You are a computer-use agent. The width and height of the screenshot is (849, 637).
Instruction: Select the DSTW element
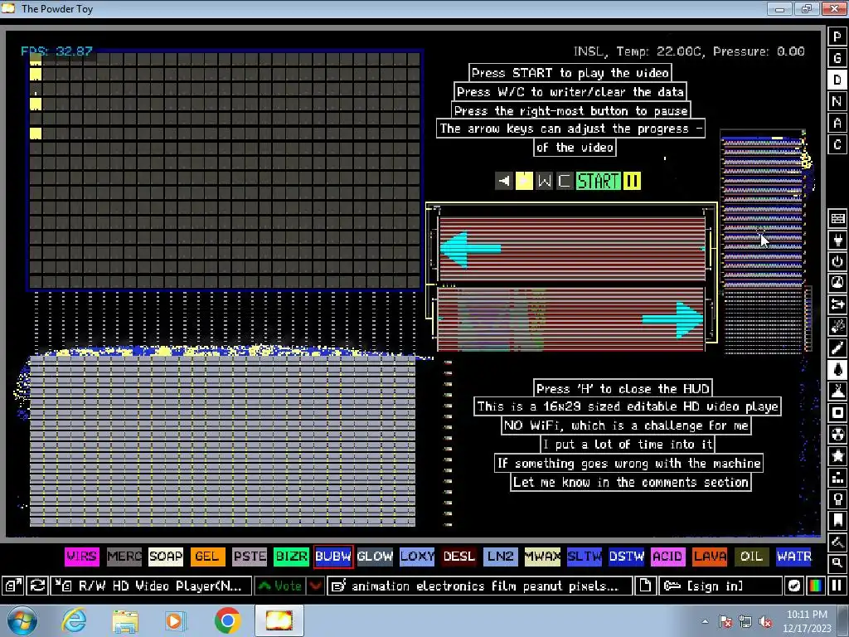point(626,557)
